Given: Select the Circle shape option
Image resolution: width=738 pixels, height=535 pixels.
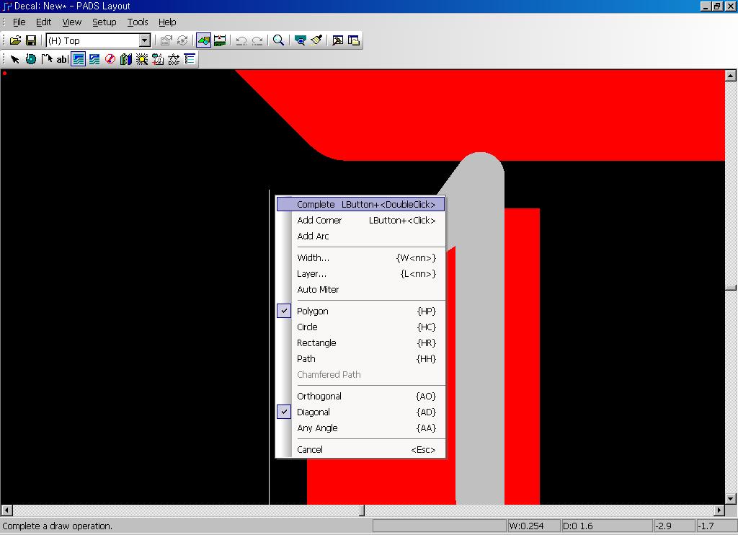Looking at the screenshot, I should 360,327.
